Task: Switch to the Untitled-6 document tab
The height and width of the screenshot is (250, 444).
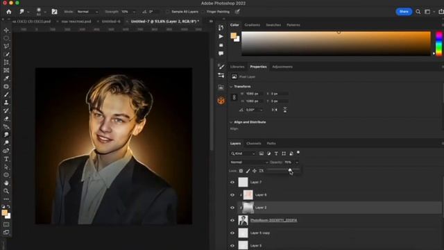Action: (x=111, y=22)
